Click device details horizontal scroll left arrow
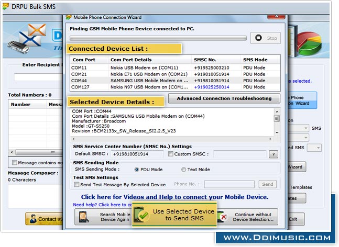The image size is (339, 247). [73, 139]
